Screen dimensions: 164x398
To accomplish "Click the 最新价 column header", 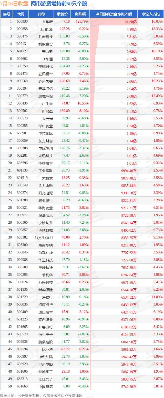I will click(x=62, y=14).
